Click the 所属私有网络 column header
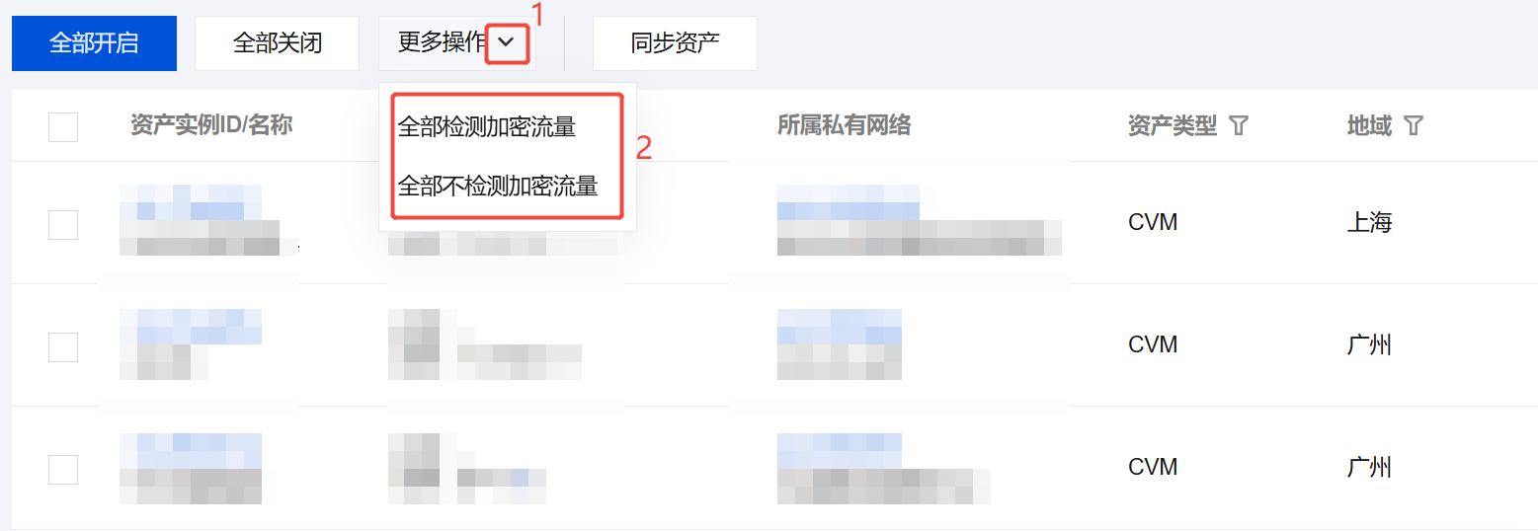Image resolution: width=1538 pixels, height=531 pixels. point(845,125)
